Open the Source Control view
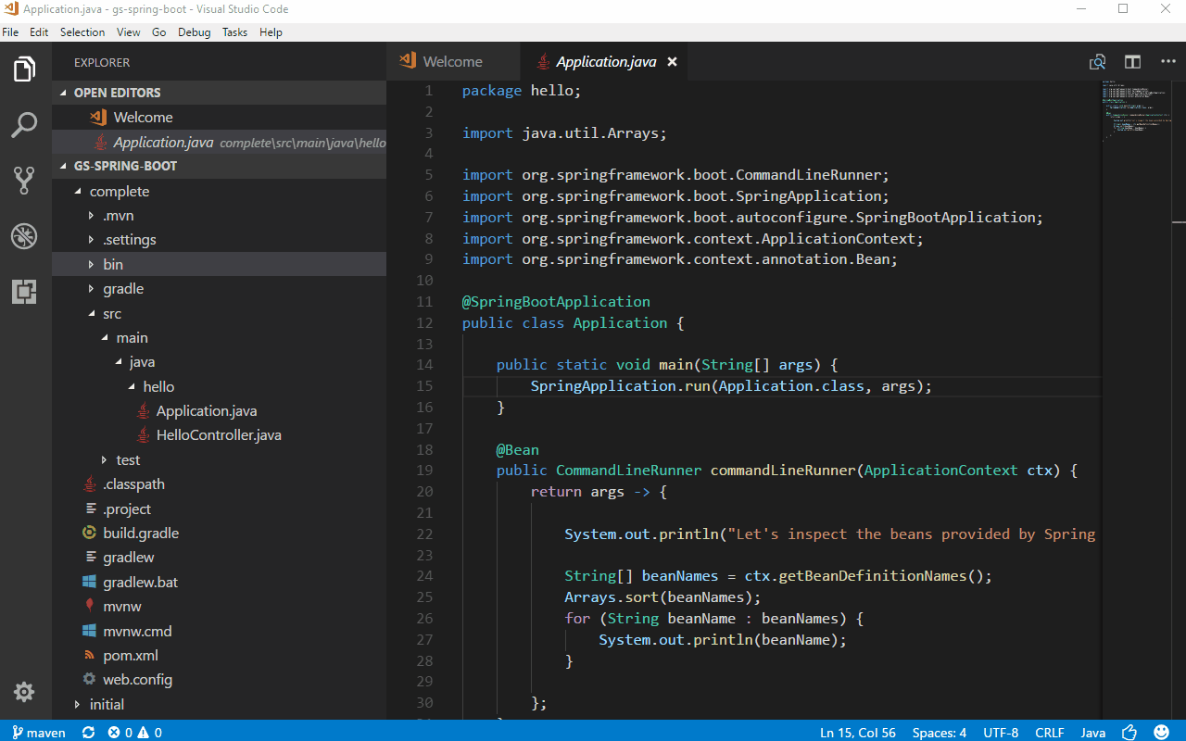Image resolution: width=1186 pixels, height=741 pixels. tap(24, 180)
